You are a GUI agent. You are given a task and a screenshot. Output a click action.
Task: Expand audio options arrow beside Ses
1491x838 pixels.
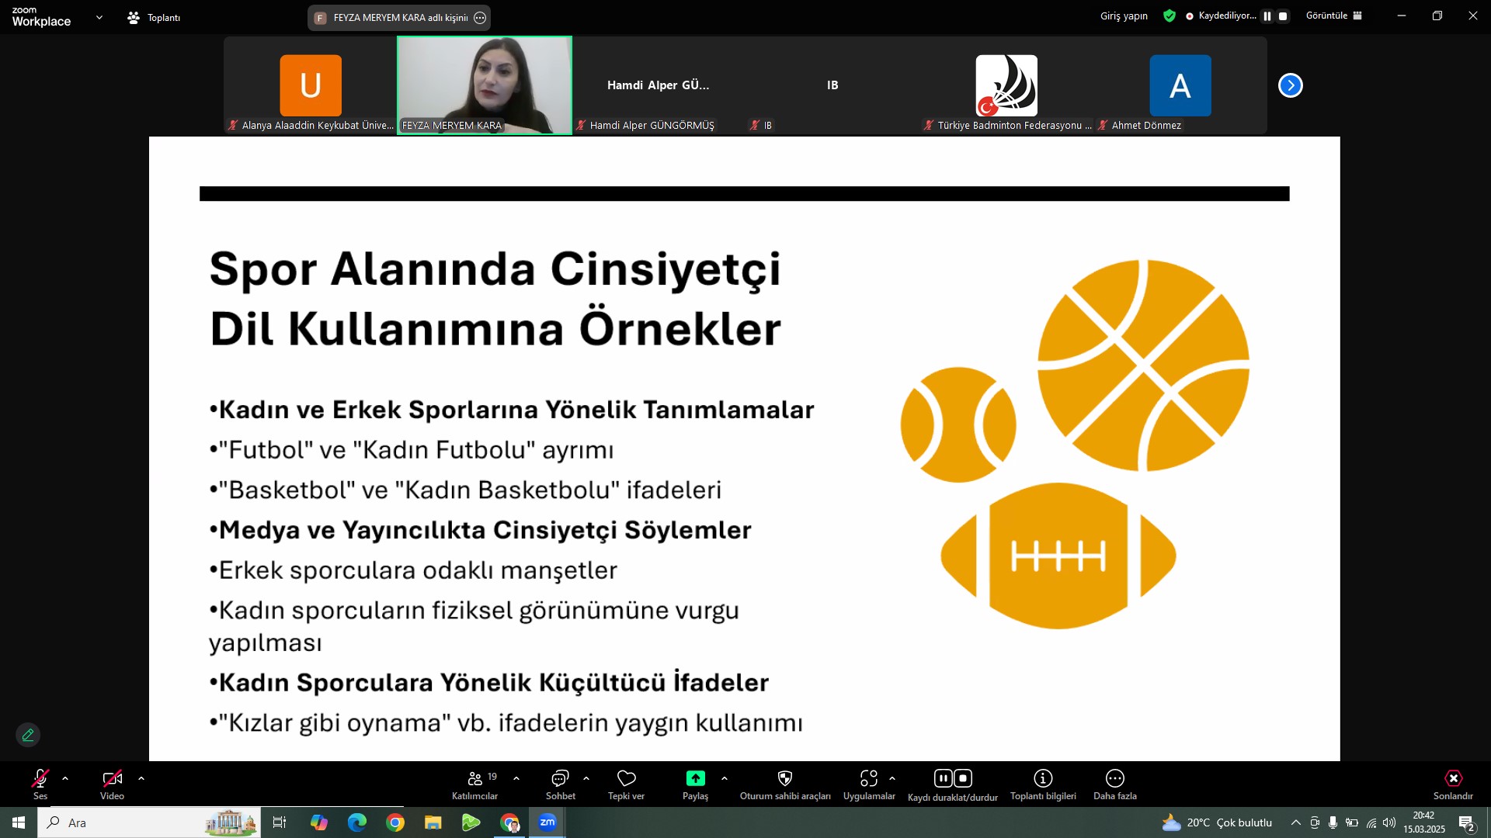point(65,778)
